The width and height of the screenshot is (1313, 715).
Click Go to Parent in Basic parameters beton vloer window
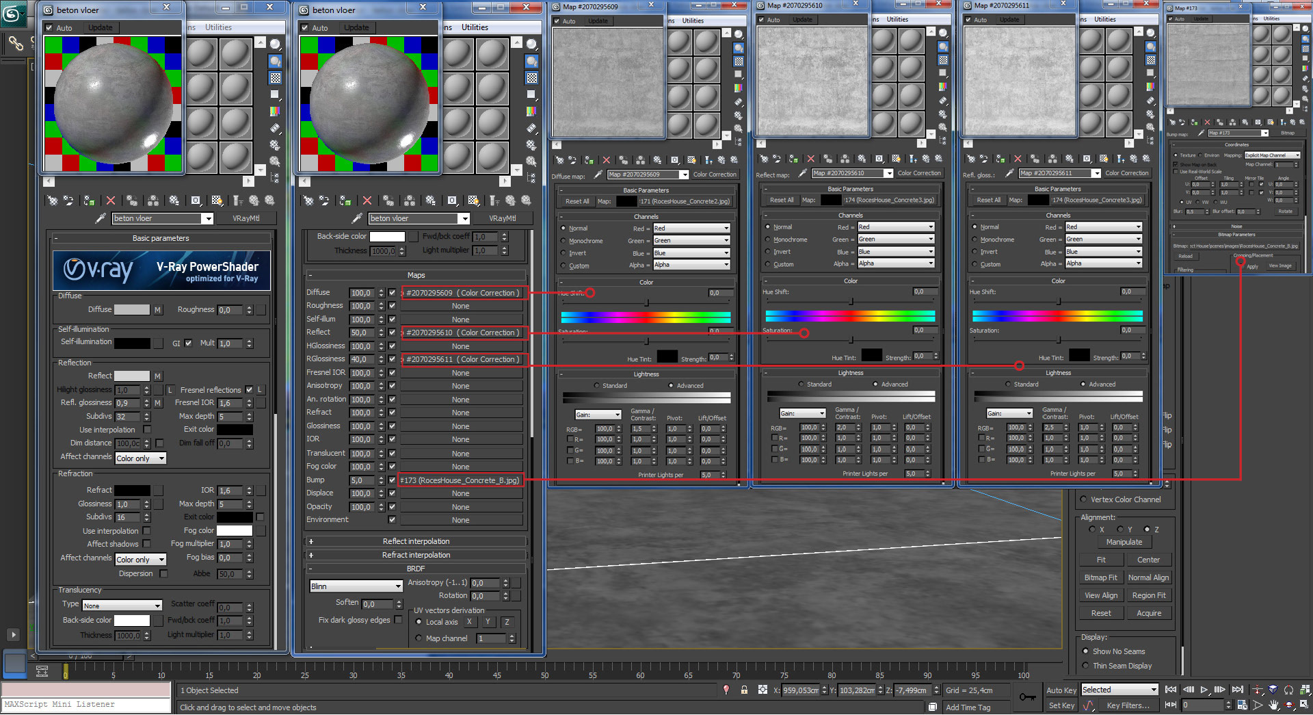pyautogui.click(x=254, y=200)
